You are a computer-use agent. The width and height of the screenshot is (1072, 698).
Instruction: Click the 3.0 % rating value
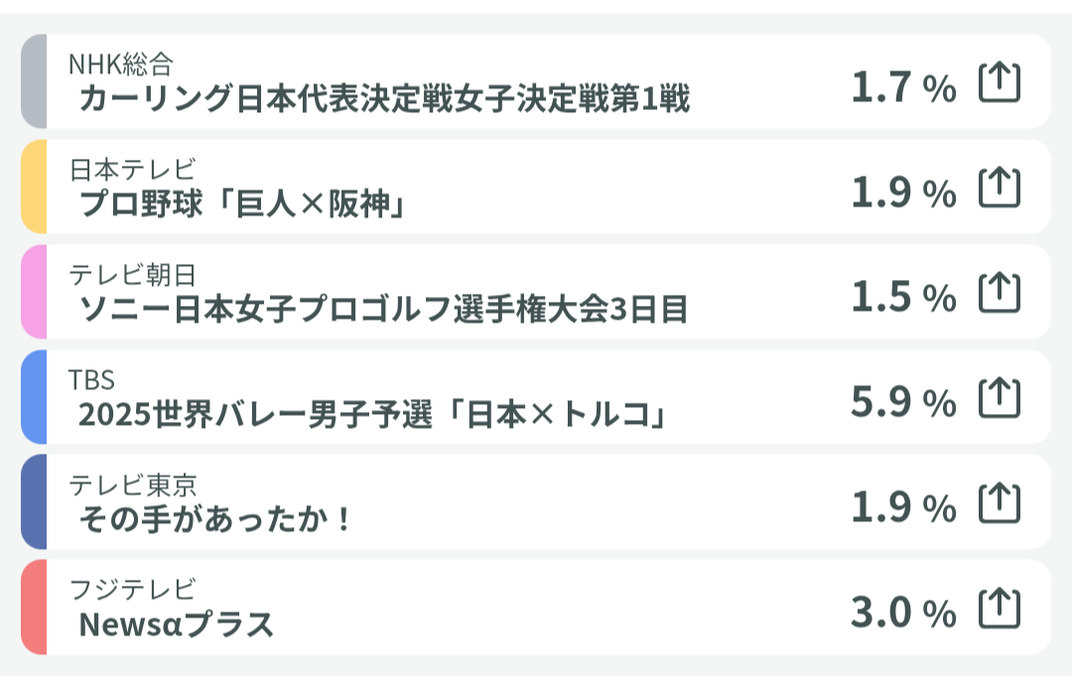coord(902,611)
